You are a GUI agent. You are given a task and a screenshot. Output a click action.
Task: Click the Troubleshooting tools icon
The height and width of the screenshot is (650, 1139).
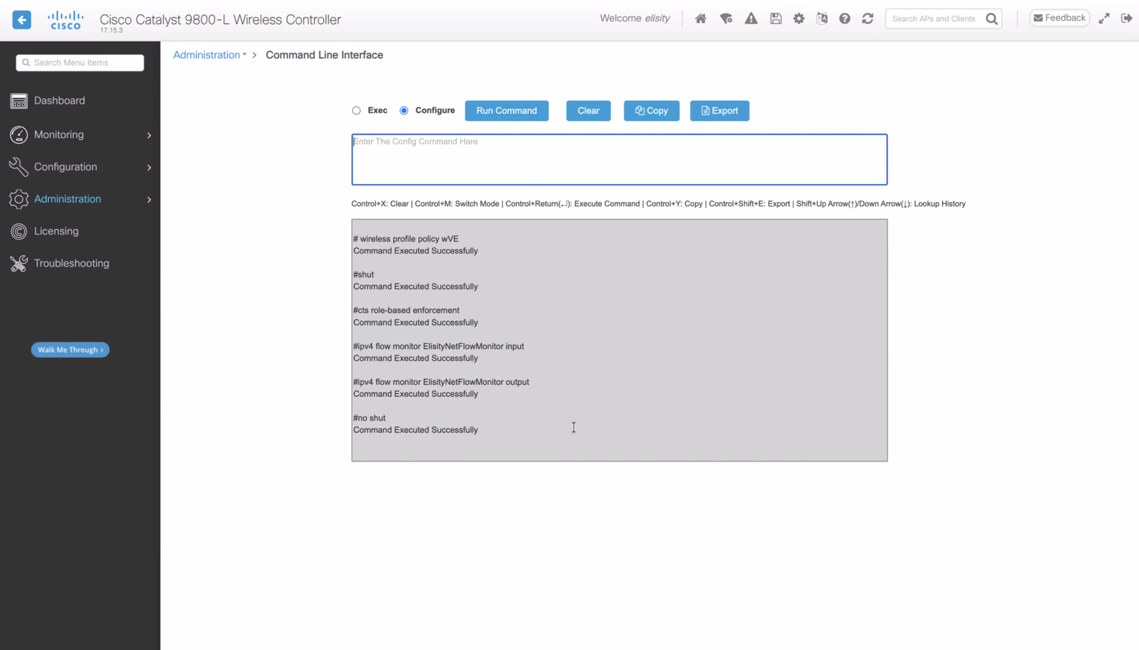tap(19, 264)
